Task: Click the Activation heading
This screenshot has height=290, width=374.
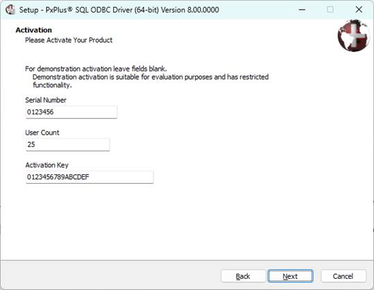Action: [33, 30]
